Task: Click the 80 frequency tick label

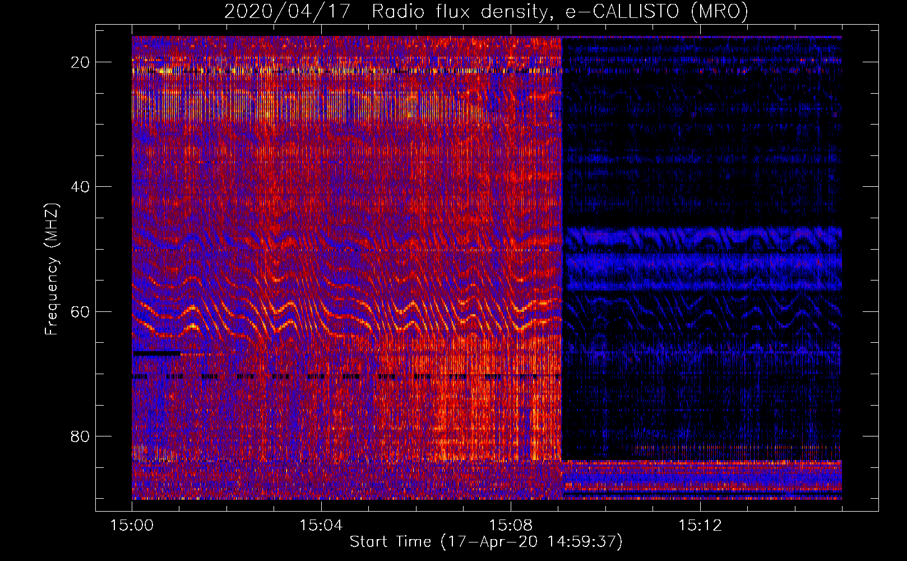Action: tap(80, 436)
